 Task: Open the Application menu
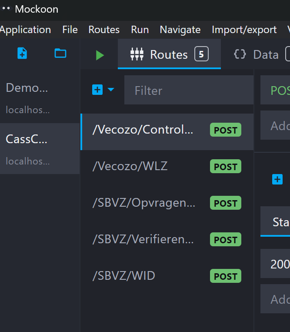25,30
